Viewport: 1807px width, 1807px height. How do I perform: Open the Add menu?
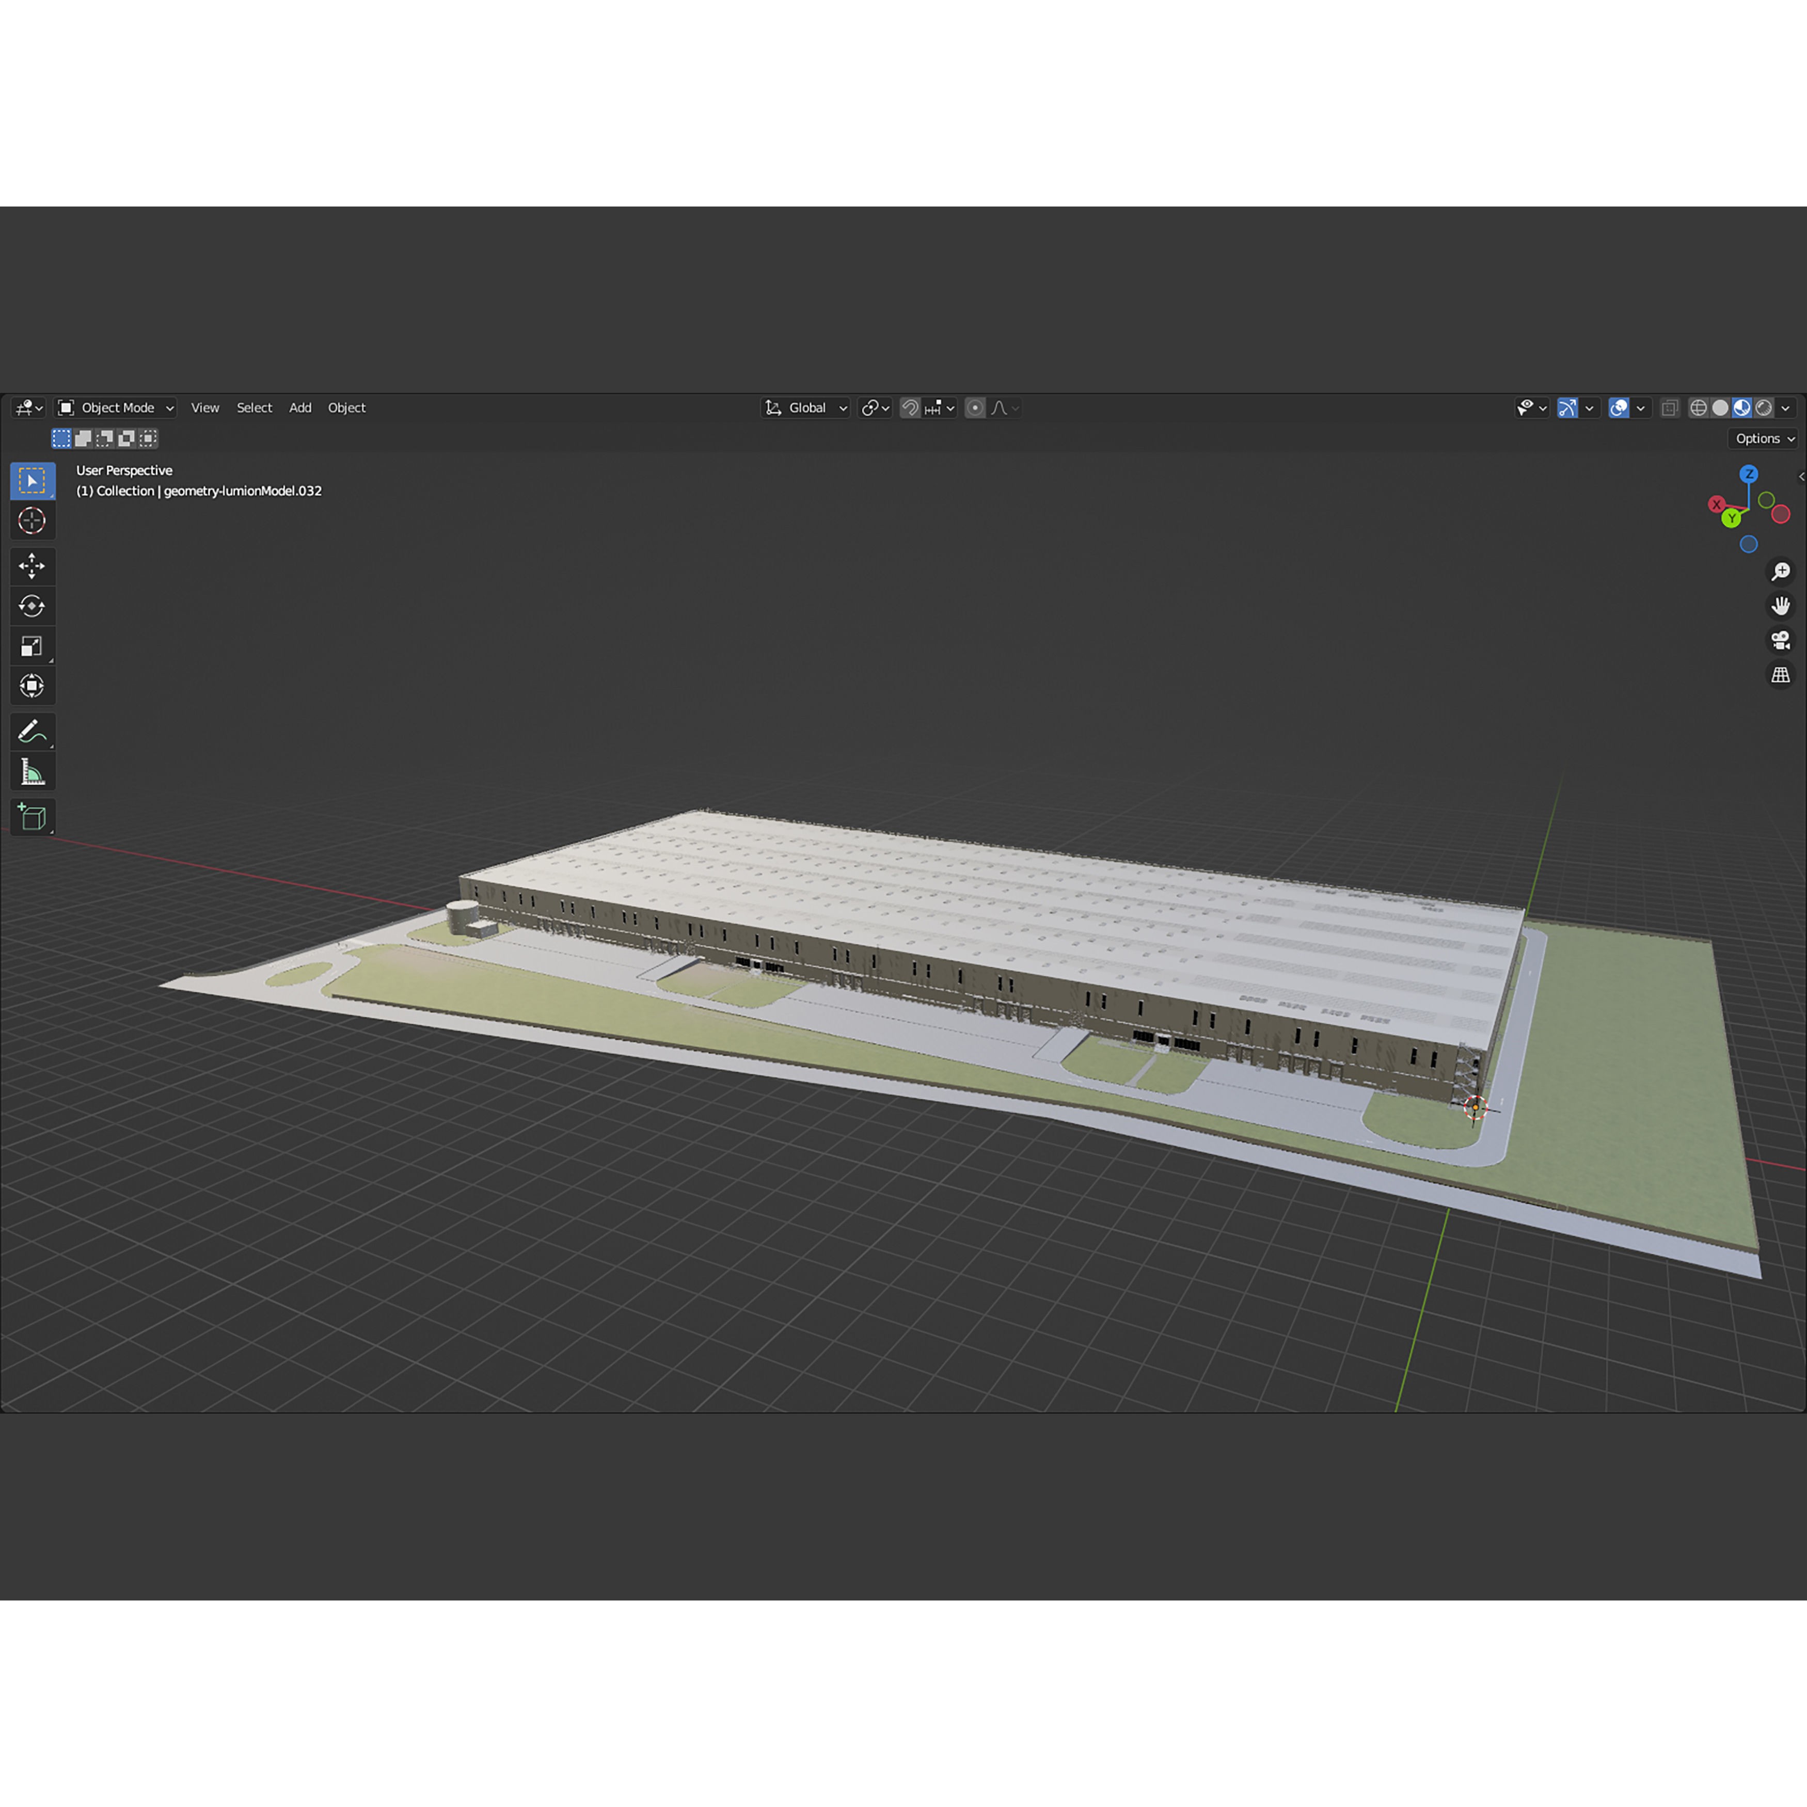tap(300, 408)
